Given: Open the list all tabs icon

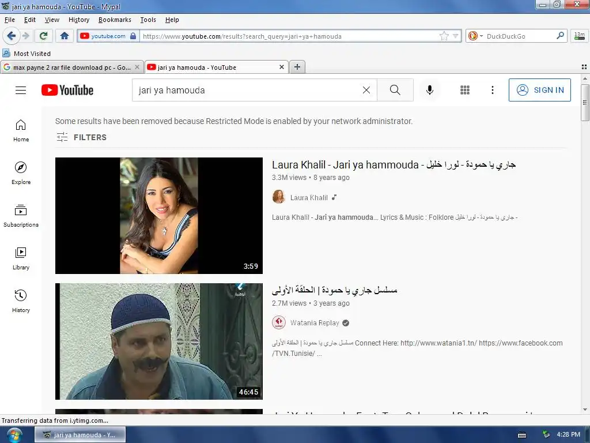Looking at the screenshot, I should (x=584, y=67).
